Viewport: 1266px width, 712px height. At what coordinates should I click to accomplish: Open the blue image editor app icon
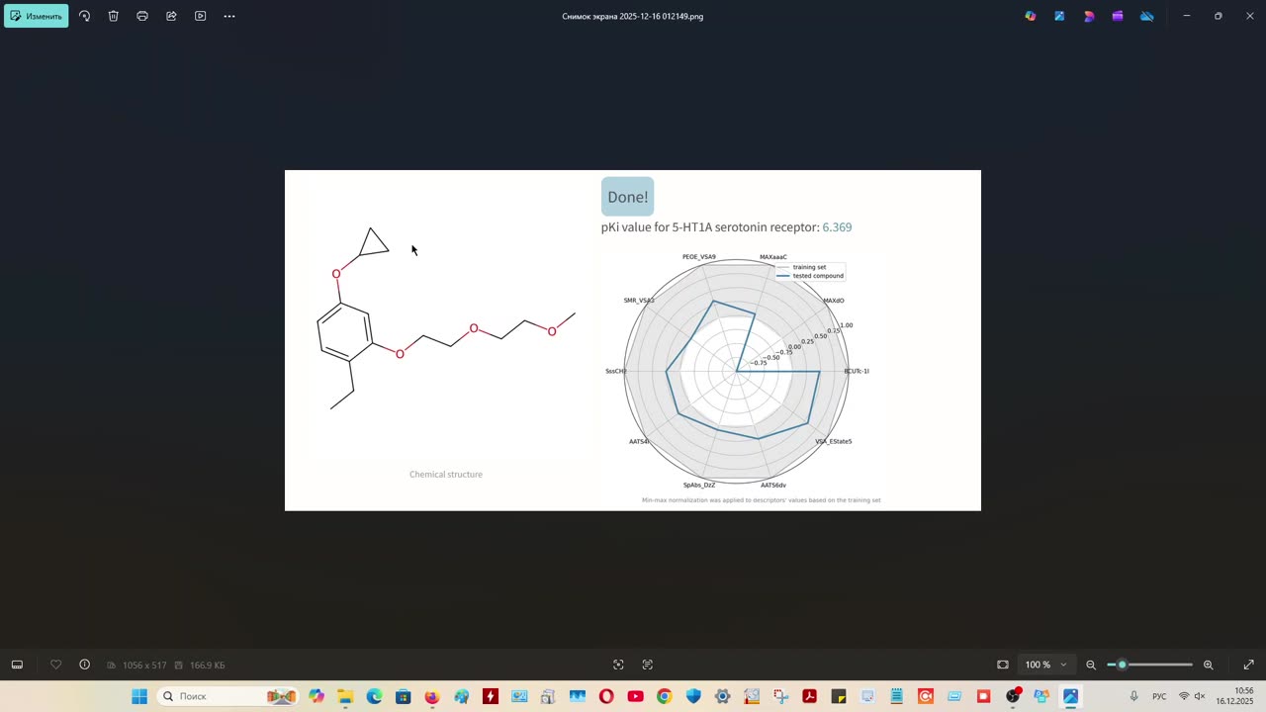1059,16
